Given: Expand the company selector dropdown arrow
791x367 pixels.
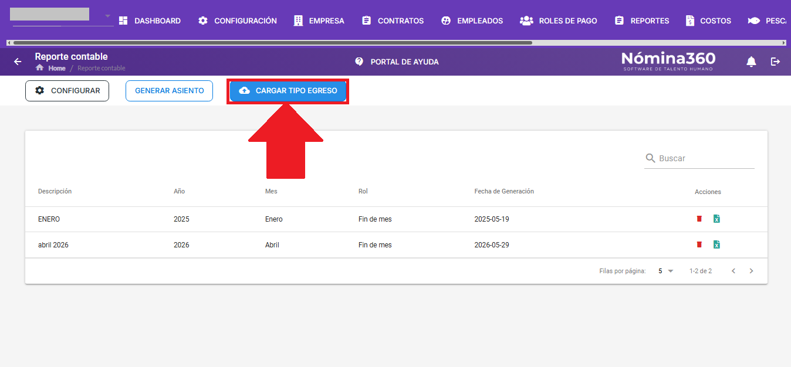Looking at the screenshot, I should tap(107, 16).
